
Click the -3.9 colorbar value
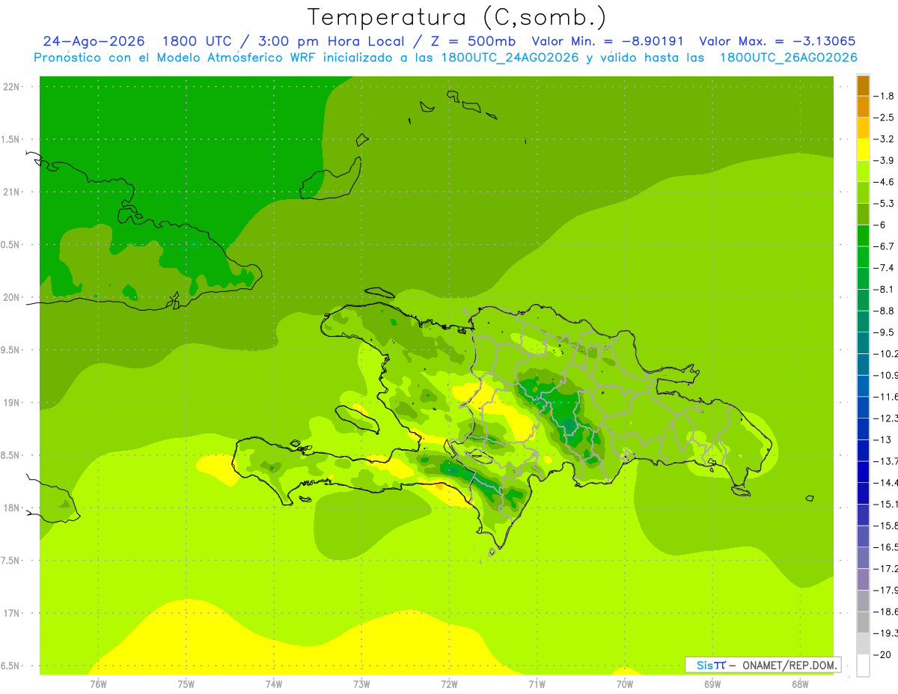click(885, 160)
